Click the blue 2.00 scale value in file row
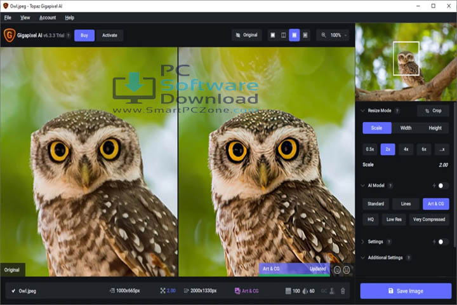The height and width of the screenshot is (305, 457). click(x=171, y=290)
